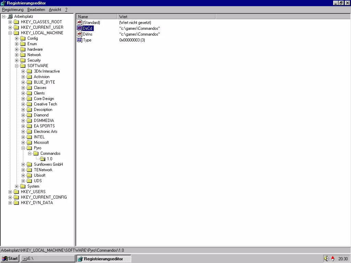Click the Name column header
Viewport: 351px width, 263px height.
[96, 16]
